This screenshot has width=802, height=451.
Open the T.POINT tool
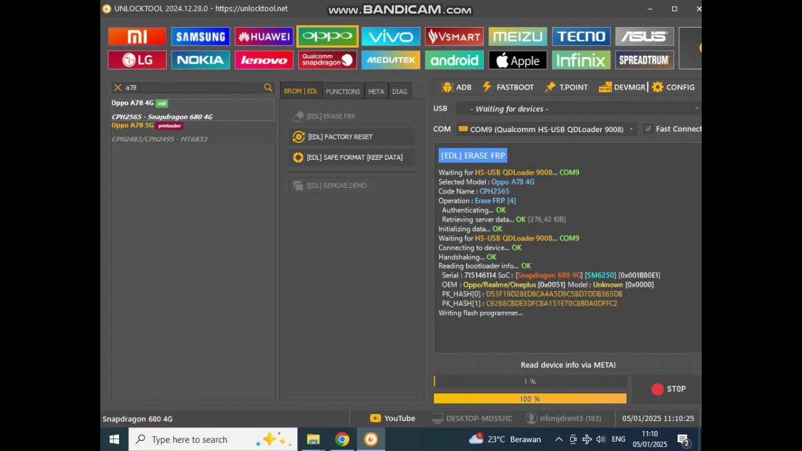pos(566,87)
